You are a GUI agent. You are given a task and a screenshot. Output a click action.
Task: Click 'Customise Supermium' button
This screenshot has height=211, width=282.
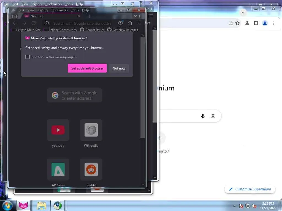[x=250, y=189]
